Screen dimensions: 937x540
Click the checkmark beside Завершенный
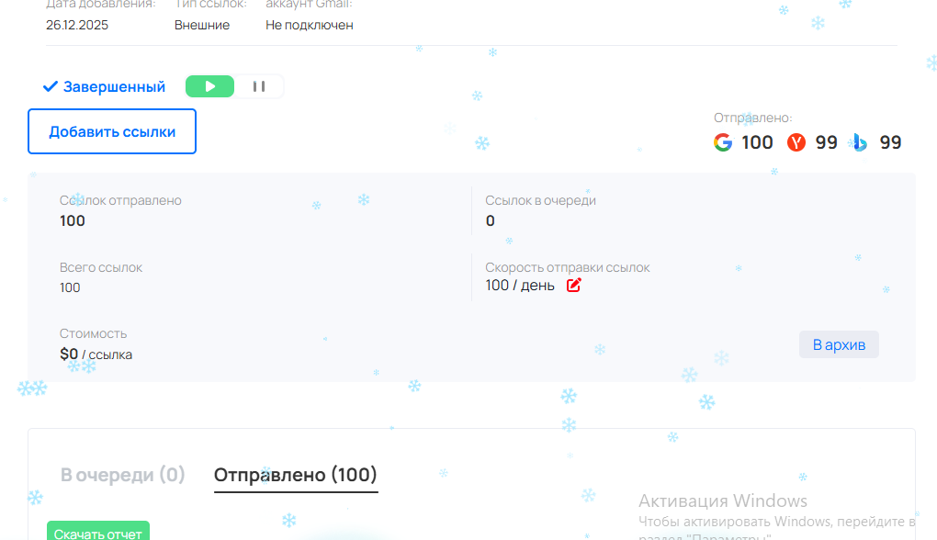click(51, 87)
